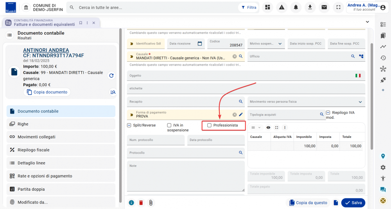Screen dimensions: 391x209
Task: Search in the Causale field
Action: 240,56
